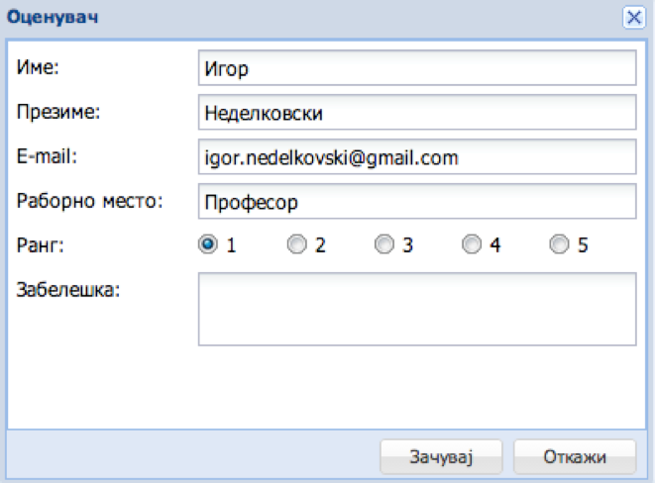
Task: Pick rank 4 radio button
Action: (x=472, y=244)
